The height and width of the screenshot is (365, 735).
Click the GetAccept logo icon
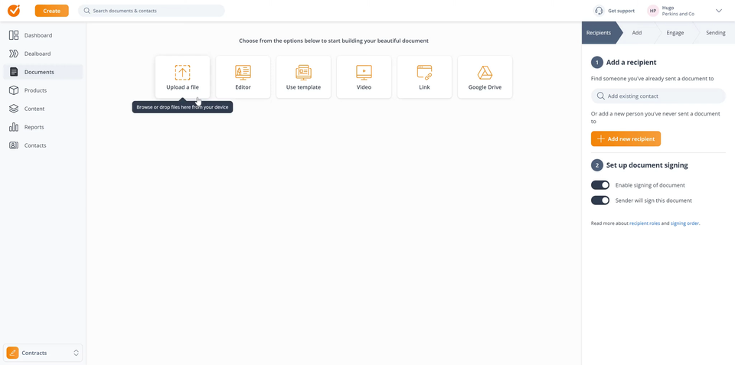14,11
